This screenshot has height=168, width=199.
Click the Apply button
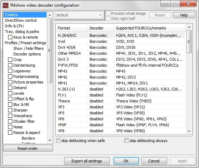tap(183, 161)
